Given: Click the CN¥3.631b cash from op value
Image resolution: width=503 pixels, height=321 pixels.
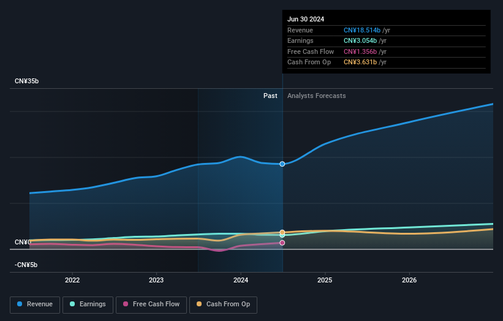Looking at the screenshot, I should coord(360,62).
